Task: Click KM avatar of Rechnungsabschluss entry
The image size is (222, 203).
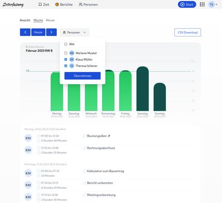Action: point(28,150)
